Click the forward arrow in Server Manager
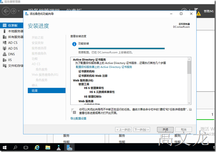The width and height of the screenshot is (216, 152). click(13, 11)
